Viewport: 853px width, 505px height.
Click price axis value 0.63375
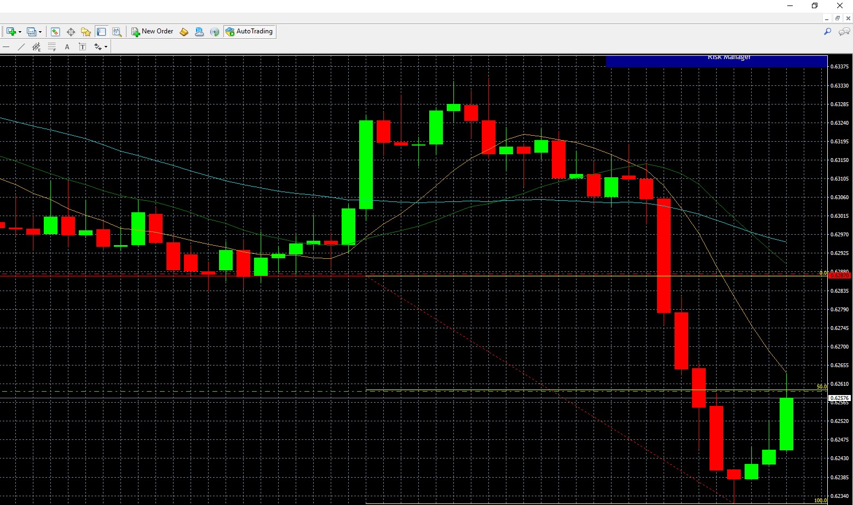coord(840,67)
